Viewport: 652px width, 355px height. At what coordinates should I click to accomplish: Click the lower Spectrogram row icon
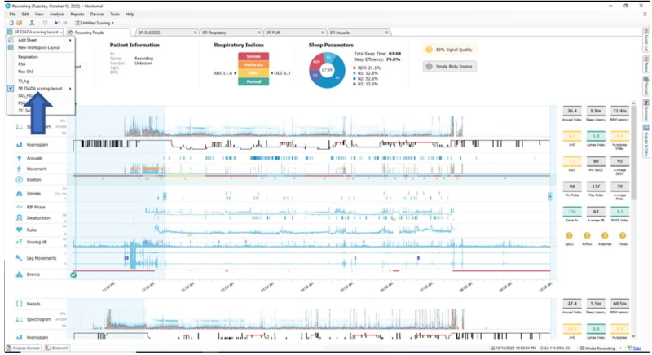(19, 319)
